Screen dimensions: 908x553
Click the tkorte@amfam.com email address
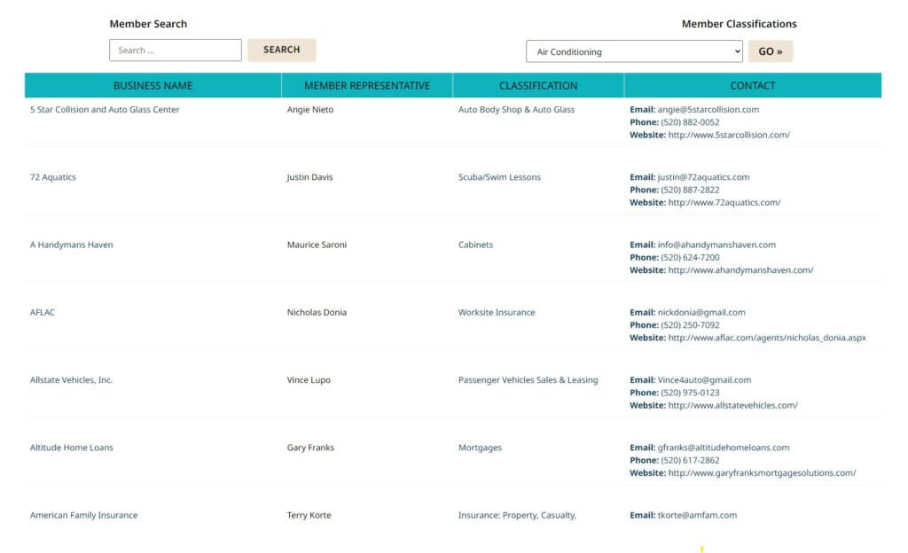697,516
